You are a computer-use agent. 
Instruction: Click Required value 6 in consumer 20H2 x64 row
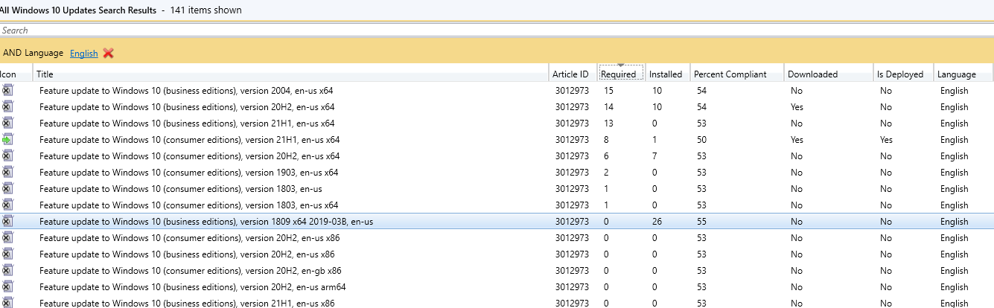(x=607, y=156)
